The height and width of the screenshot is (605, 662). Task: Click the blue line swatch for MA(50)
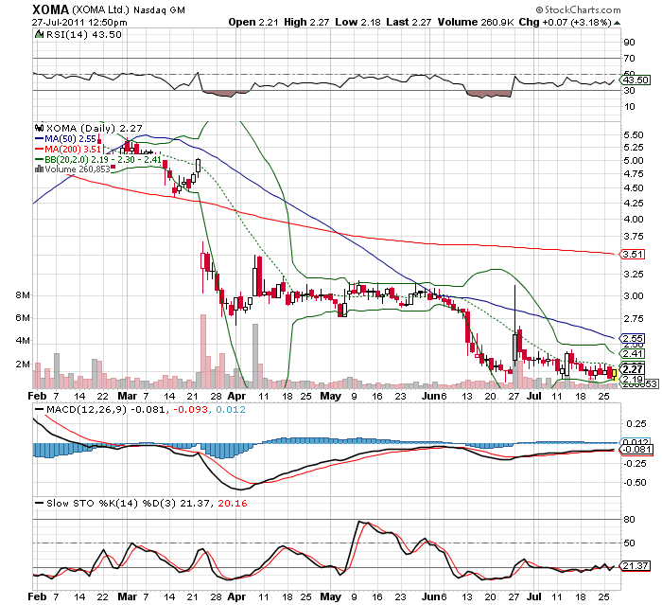[39, 138]
